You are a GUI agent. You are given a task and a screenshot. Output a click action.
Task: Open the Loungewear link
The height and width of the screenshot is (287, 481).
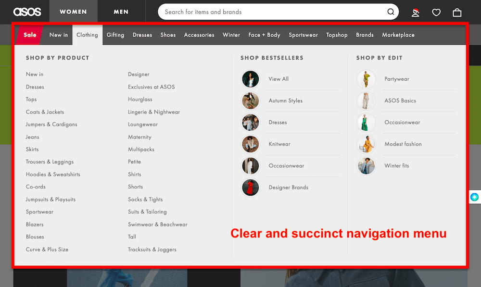click(x=143, y=125)
